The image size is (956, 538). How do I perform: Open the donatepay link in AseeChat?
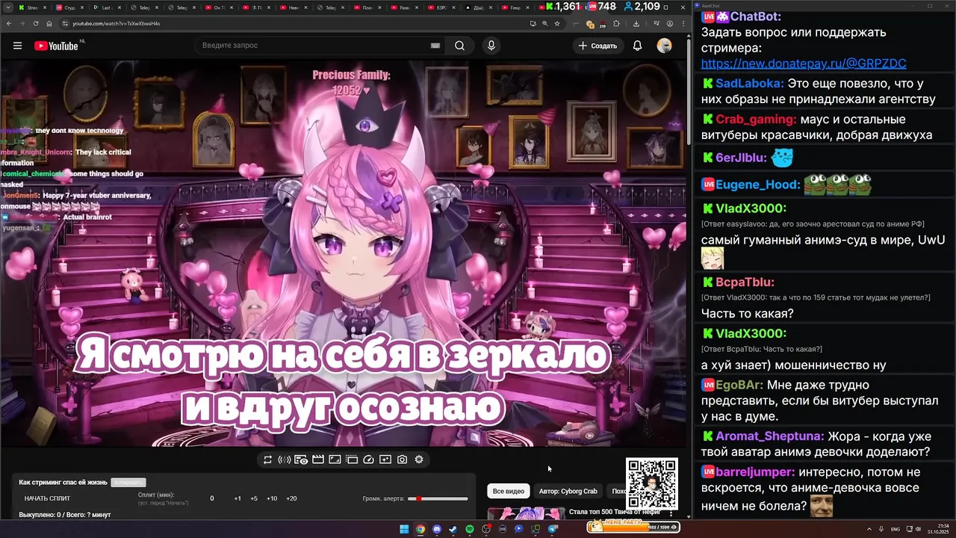[804, 64]
